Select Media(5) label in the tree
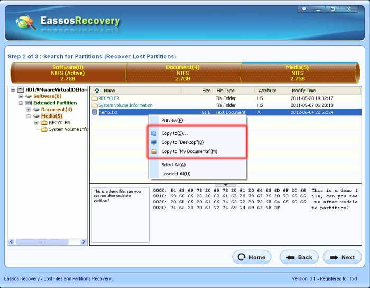Viewport: 370px width, 288px height. point(52,116)
